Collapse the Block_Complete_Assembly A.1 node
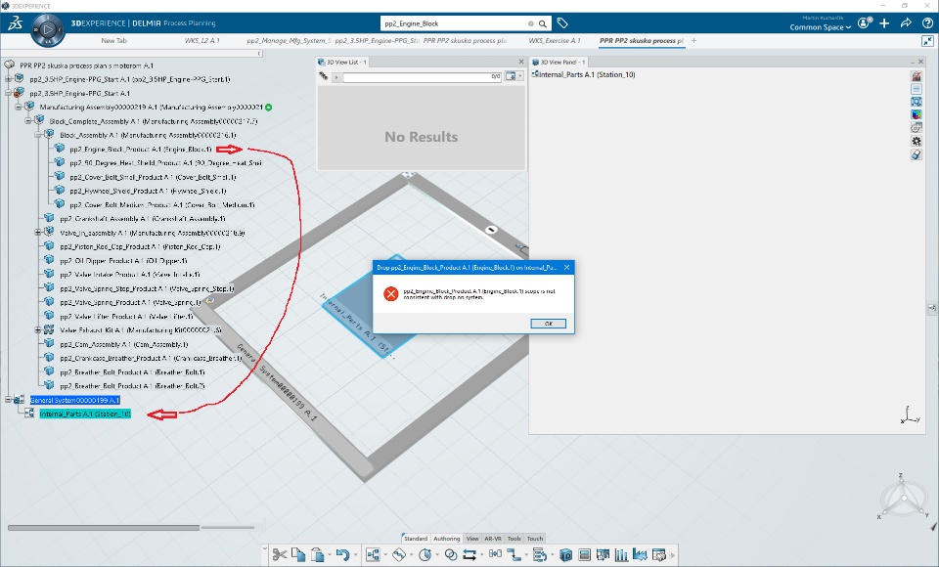939x567 pixels. (28, 121)
